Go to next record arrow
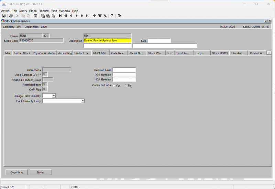The width and height of the screenshot is (275, 189). [x=76, y=16]
